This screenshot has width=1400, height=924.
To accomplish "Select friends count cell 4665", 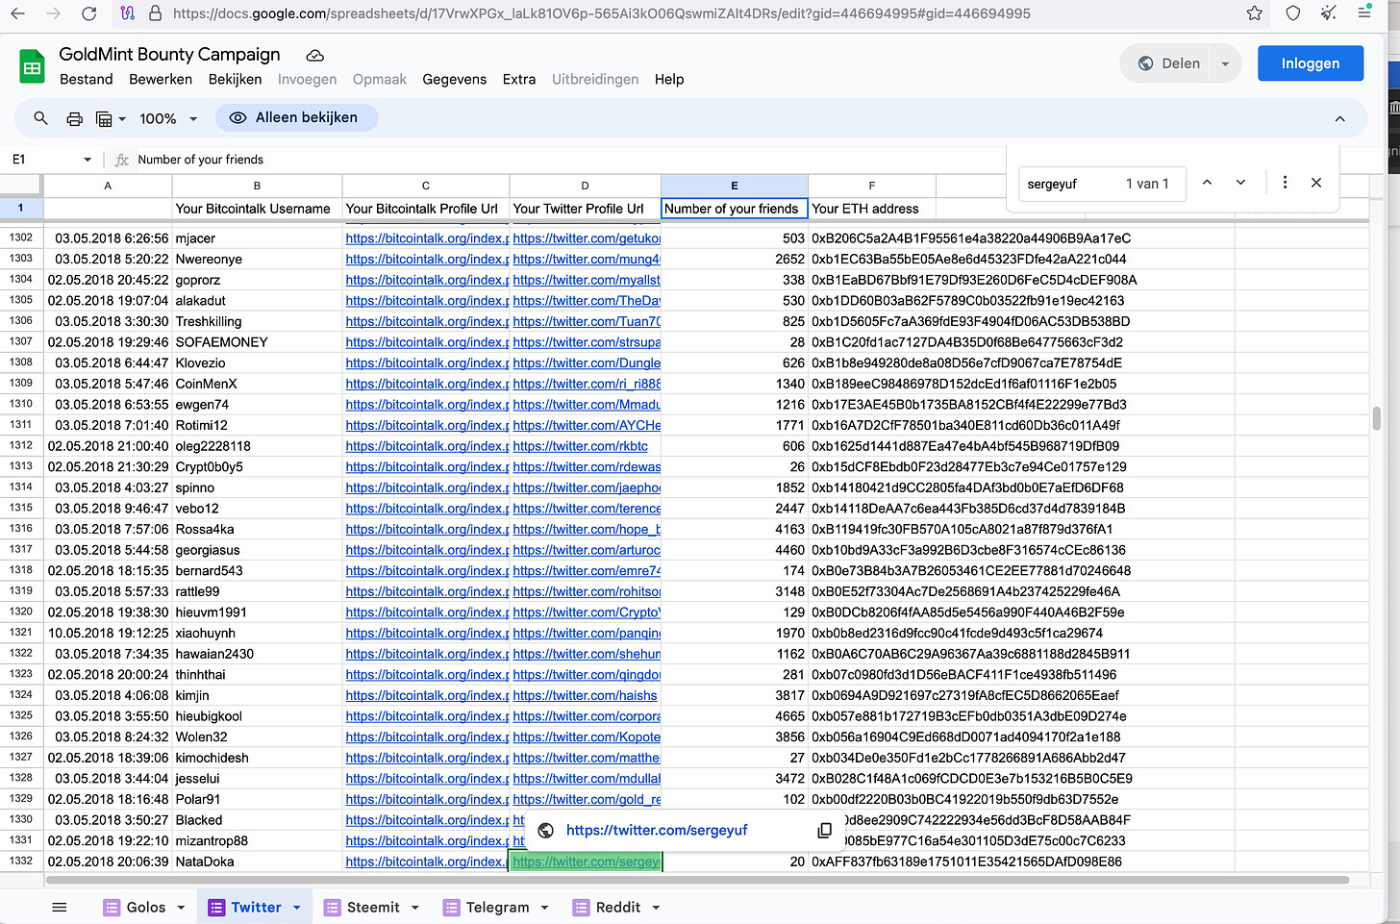I will [735, 716].
